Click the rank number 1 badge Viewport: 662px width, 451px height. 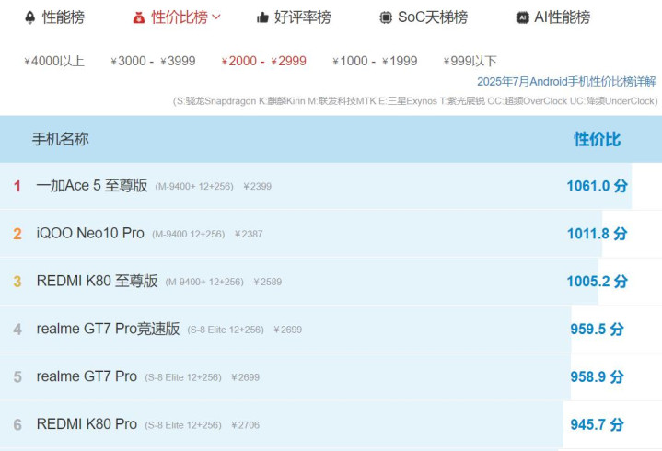[x=17, y=186]
